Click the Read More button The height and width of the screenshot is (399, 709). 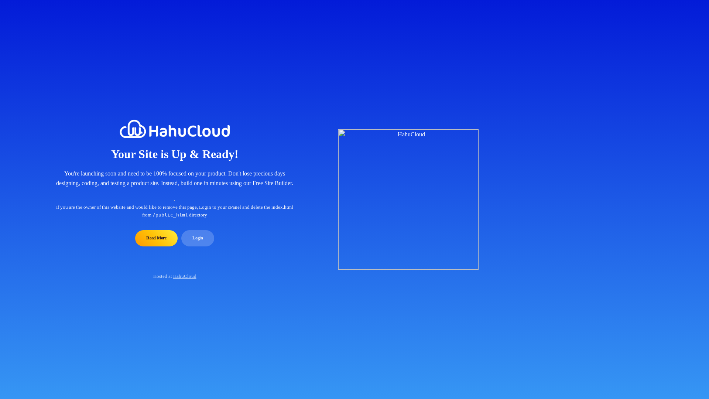coord(156,238)
